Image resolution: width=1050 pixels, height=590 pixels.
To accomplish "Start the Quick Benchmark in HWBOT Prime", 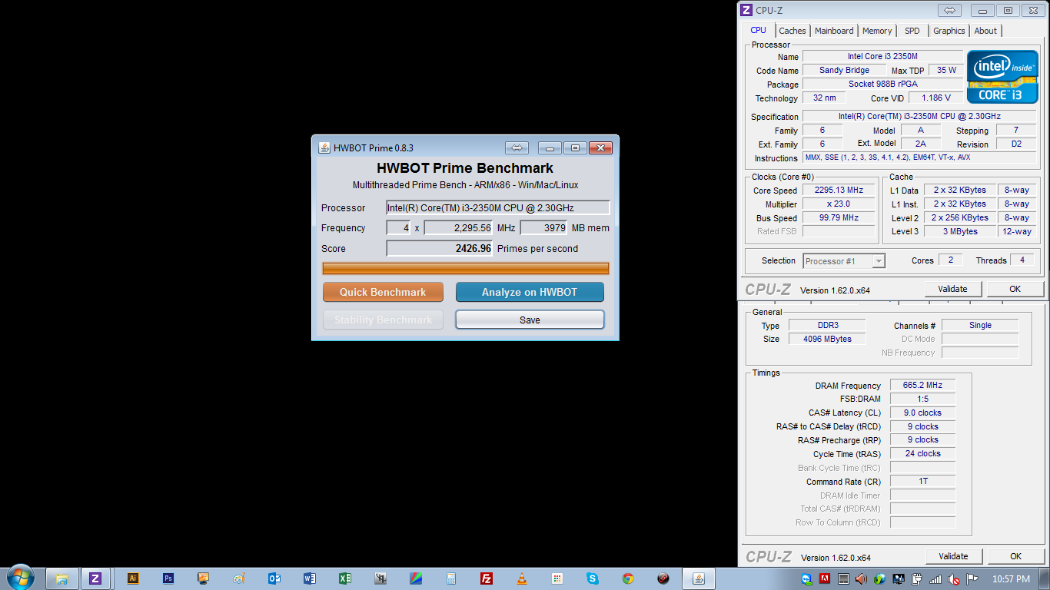I will coord(383,292).
